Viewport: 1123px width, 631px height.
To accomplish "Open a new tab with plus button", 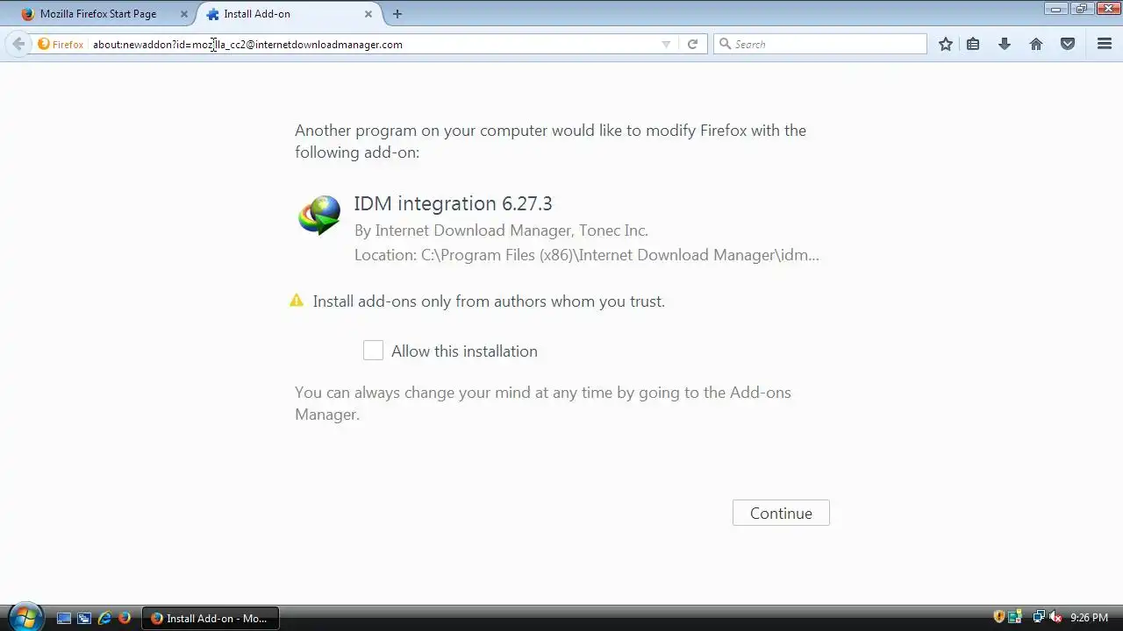I will [x=397, y=14].
